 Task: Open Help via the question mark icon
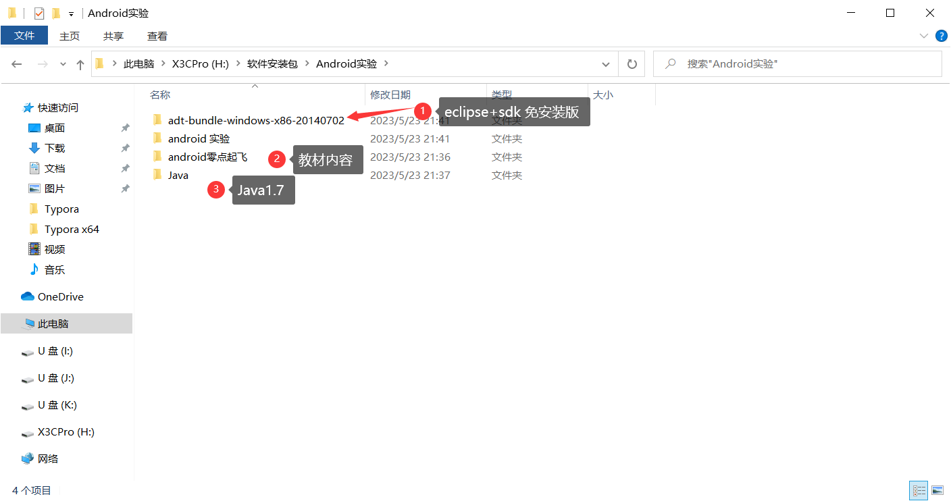coord(942,36)
